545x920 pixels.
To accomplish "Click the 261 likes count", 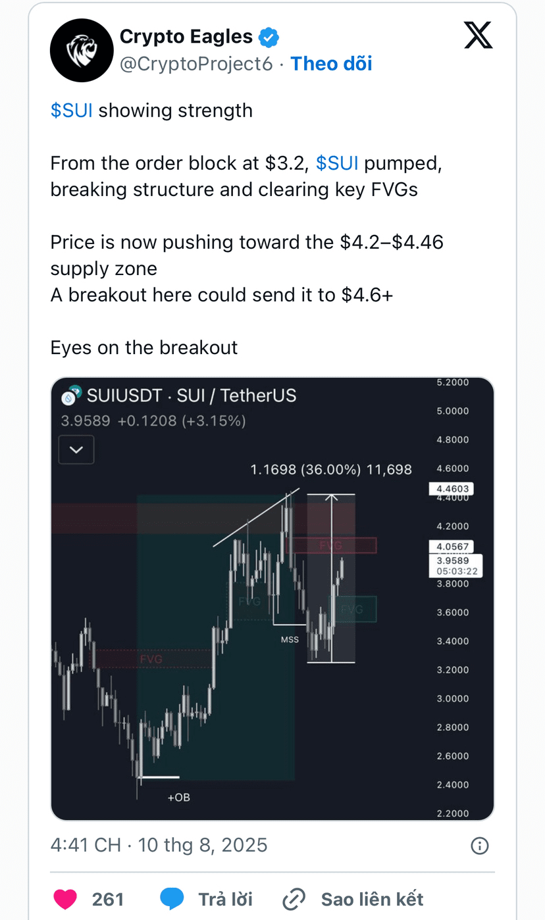I will tap(108, 899).
